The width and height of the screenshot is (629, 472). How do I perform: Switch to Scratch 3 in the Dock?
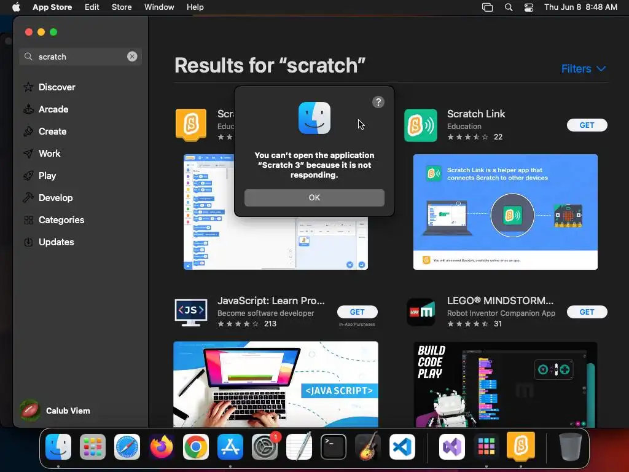[x=521, y=446]
